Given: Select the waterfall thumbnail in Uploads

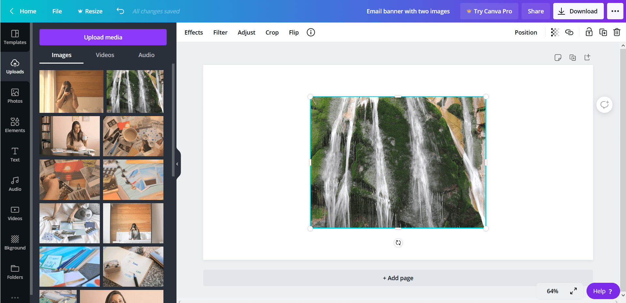Looking at the screenshot, I should 135,91.
